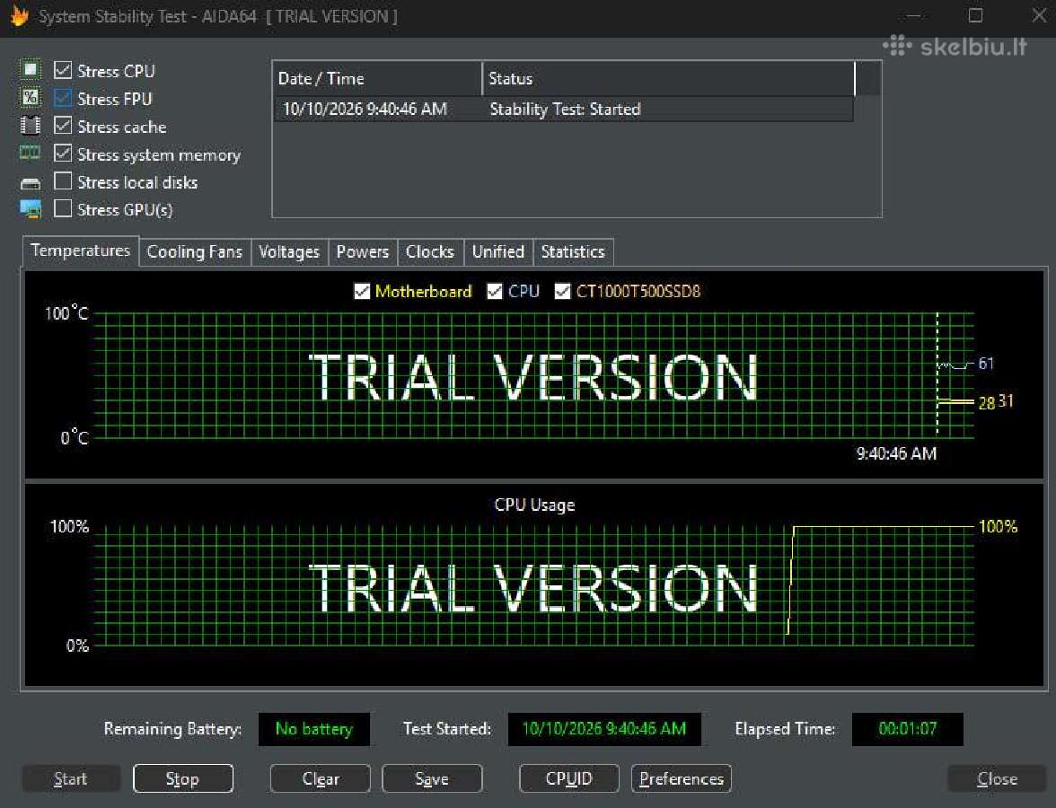Enable Stress GPU(s) checkbox
1056x808 pixels.
pyautogui.click(x=63, y=208)
